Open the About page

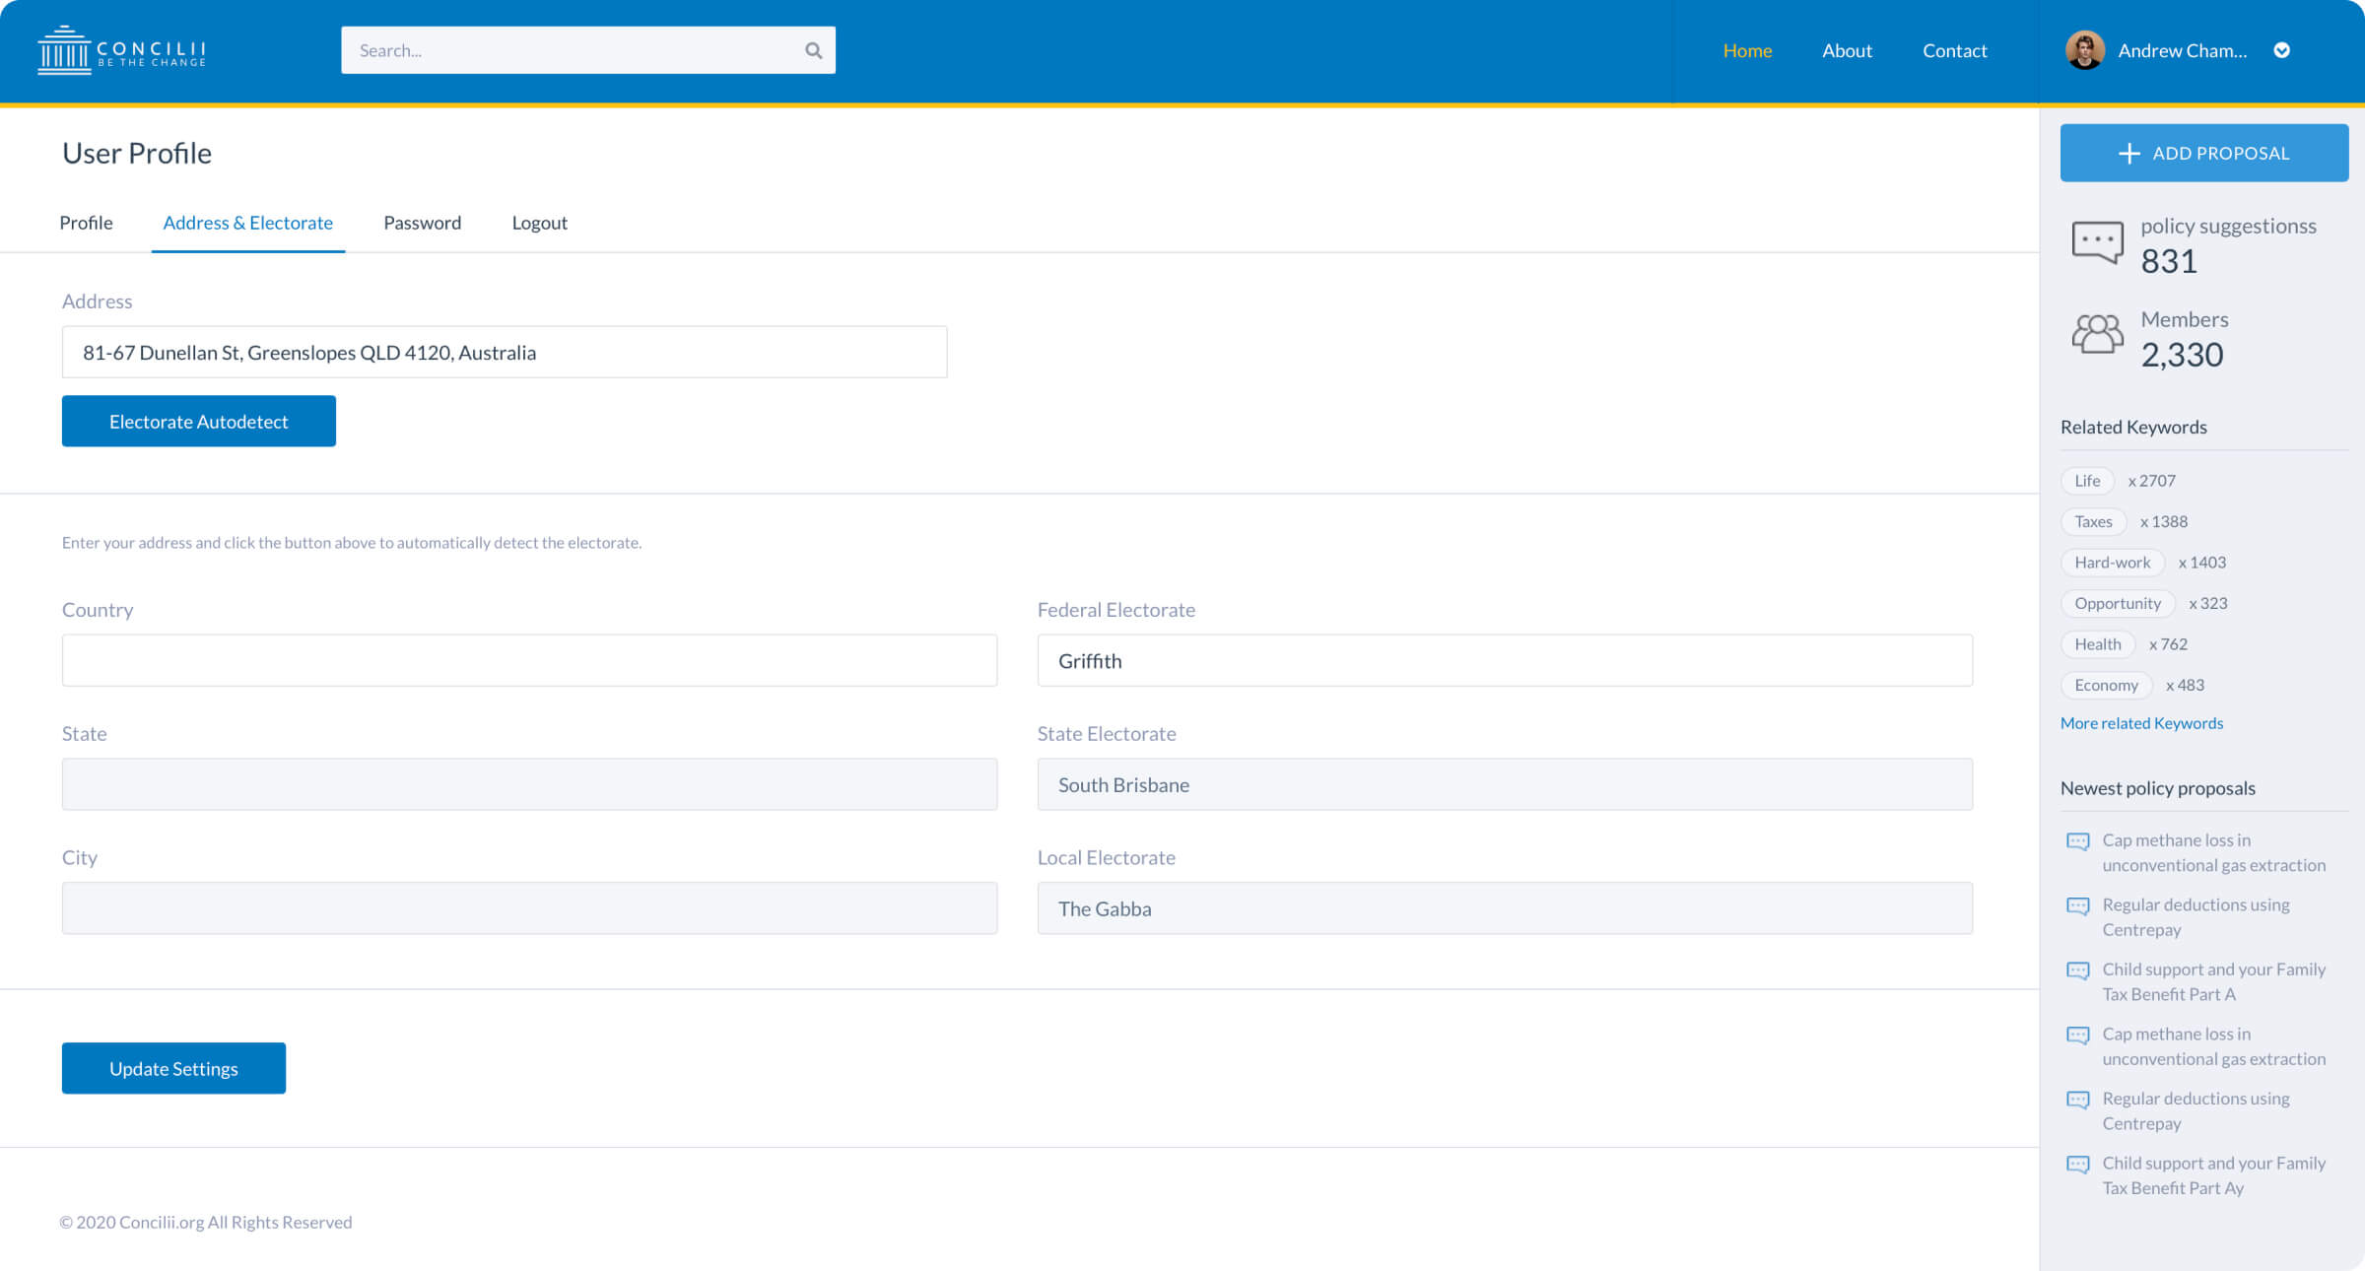click(1847, 50)
